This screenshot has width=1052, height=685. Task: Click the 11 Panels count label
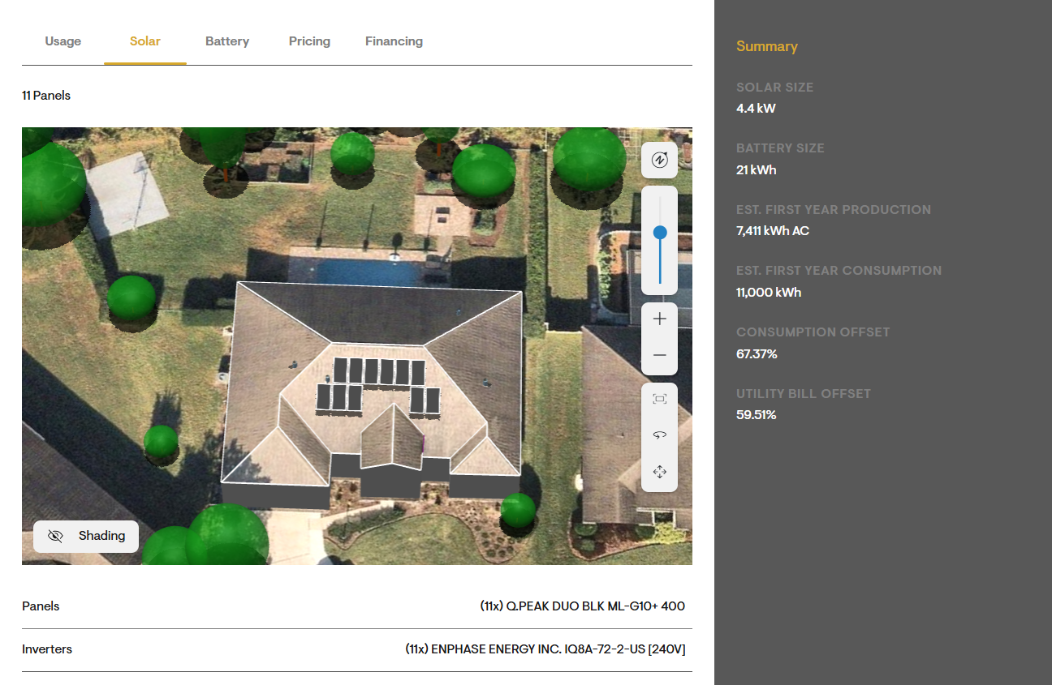[x=46, y=96]
